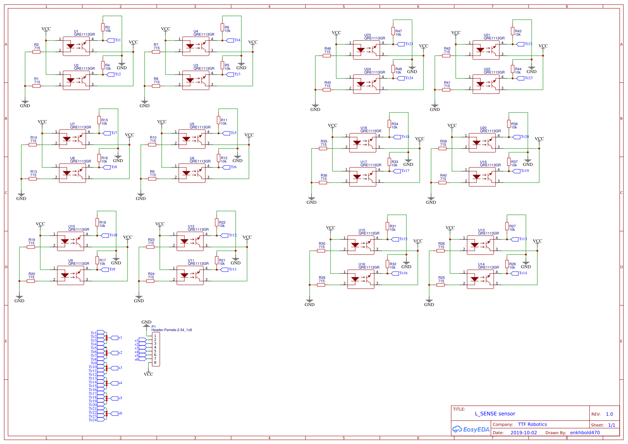Click the REV 1.0 value

point(609,414)
